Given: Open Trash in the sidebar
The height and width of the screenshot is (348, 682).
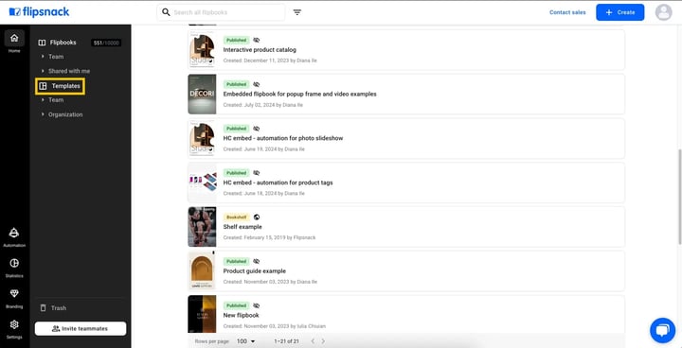Looking at the screenshot, I should pyautogui.click(x=53, y=308).
